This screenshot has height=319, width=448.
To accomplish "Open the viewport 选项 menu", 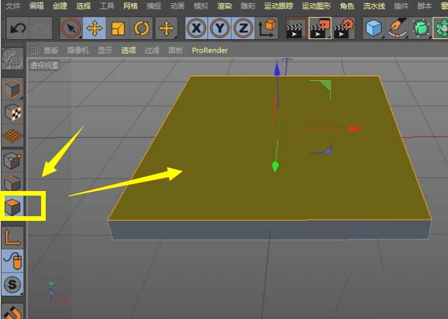I will click(x=129, y=50).
